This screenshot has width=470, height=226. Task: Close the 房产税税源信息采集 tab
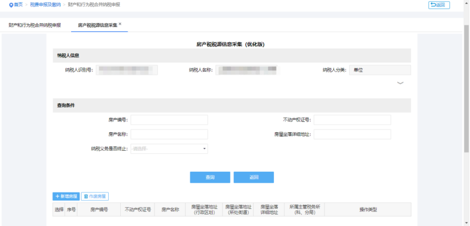[120, 24]
